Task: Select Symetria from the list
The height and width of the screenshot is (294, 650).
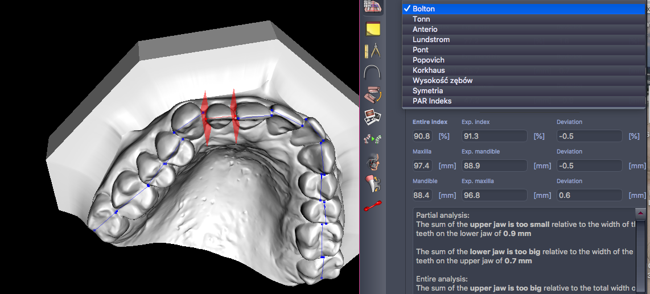Action: click(x=427, y=91)
